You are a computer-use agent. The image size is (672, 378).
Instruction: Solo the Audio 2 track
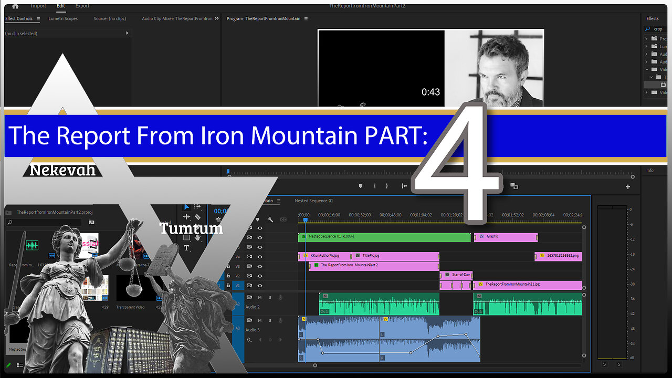click(x=269, y=297)
